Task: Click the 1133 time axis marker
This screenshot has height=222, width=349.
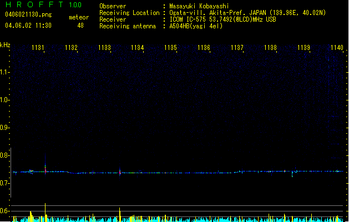Action: coord(104,48)
